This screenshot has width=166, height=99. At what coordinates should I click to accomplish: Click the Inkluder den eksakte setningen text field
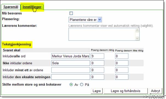pos(71,77)
